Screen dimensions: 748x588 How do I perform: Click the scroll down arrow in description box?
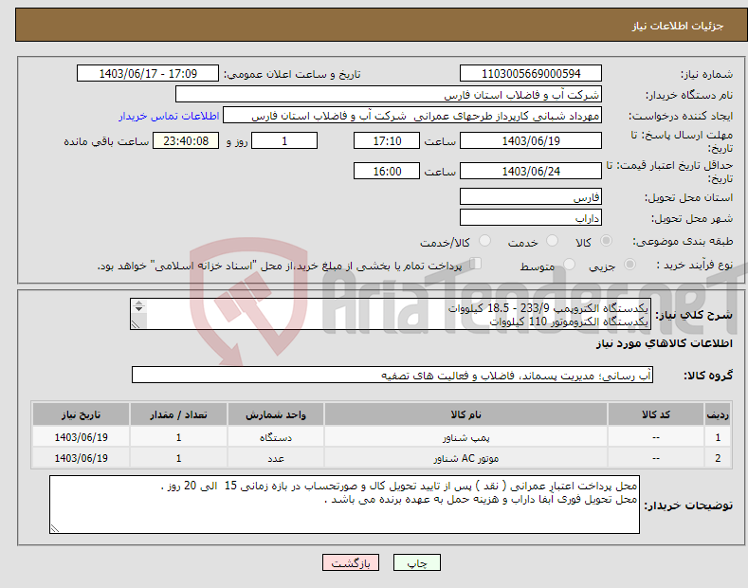tap(138, 309)
